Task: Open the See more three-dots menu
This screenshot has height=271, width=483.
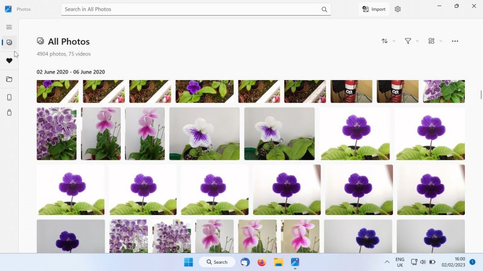Action: click(455, 41)
